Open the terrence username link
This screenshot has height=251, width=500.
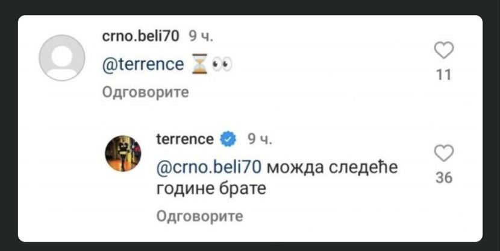(184, 139)
